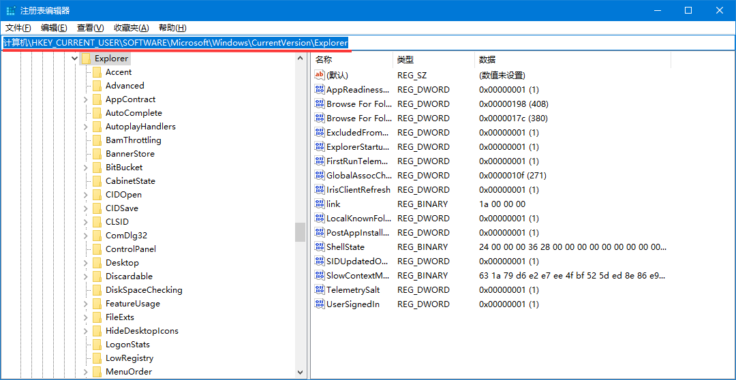
Task: Click the link binary value icon
Action: (x=320, y=204)
